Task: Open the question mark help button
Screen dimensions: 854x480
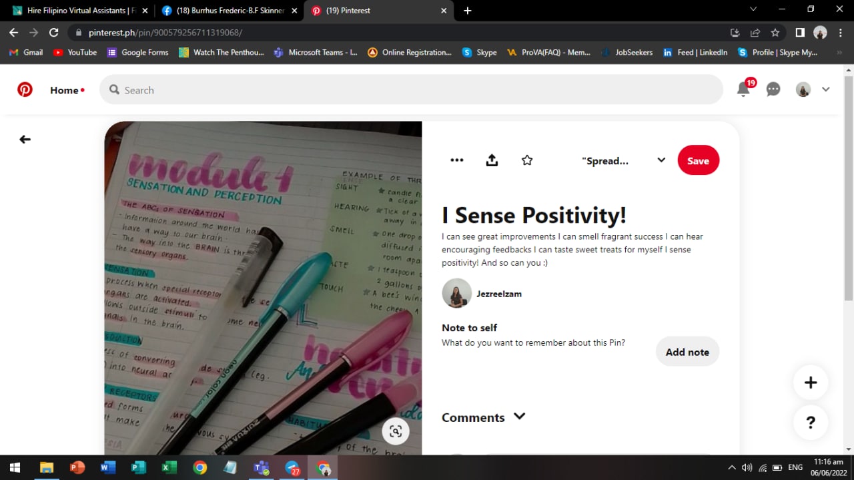Action: 811,423
